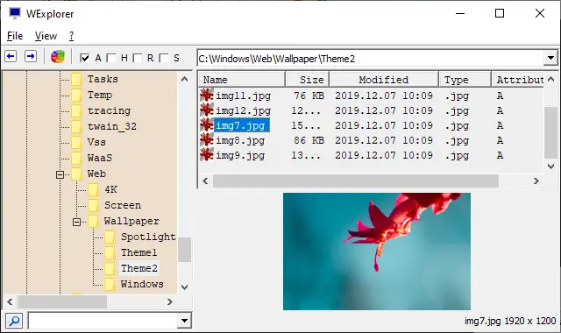Click the 76 KB size cell
Screen dimensions: 561x333
pos(309,96)
